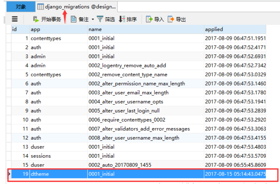Select name cell 0007_alter_validators_add_error_messages
The height and width of the screenshot is (184, 280).
tap(146, 129)
